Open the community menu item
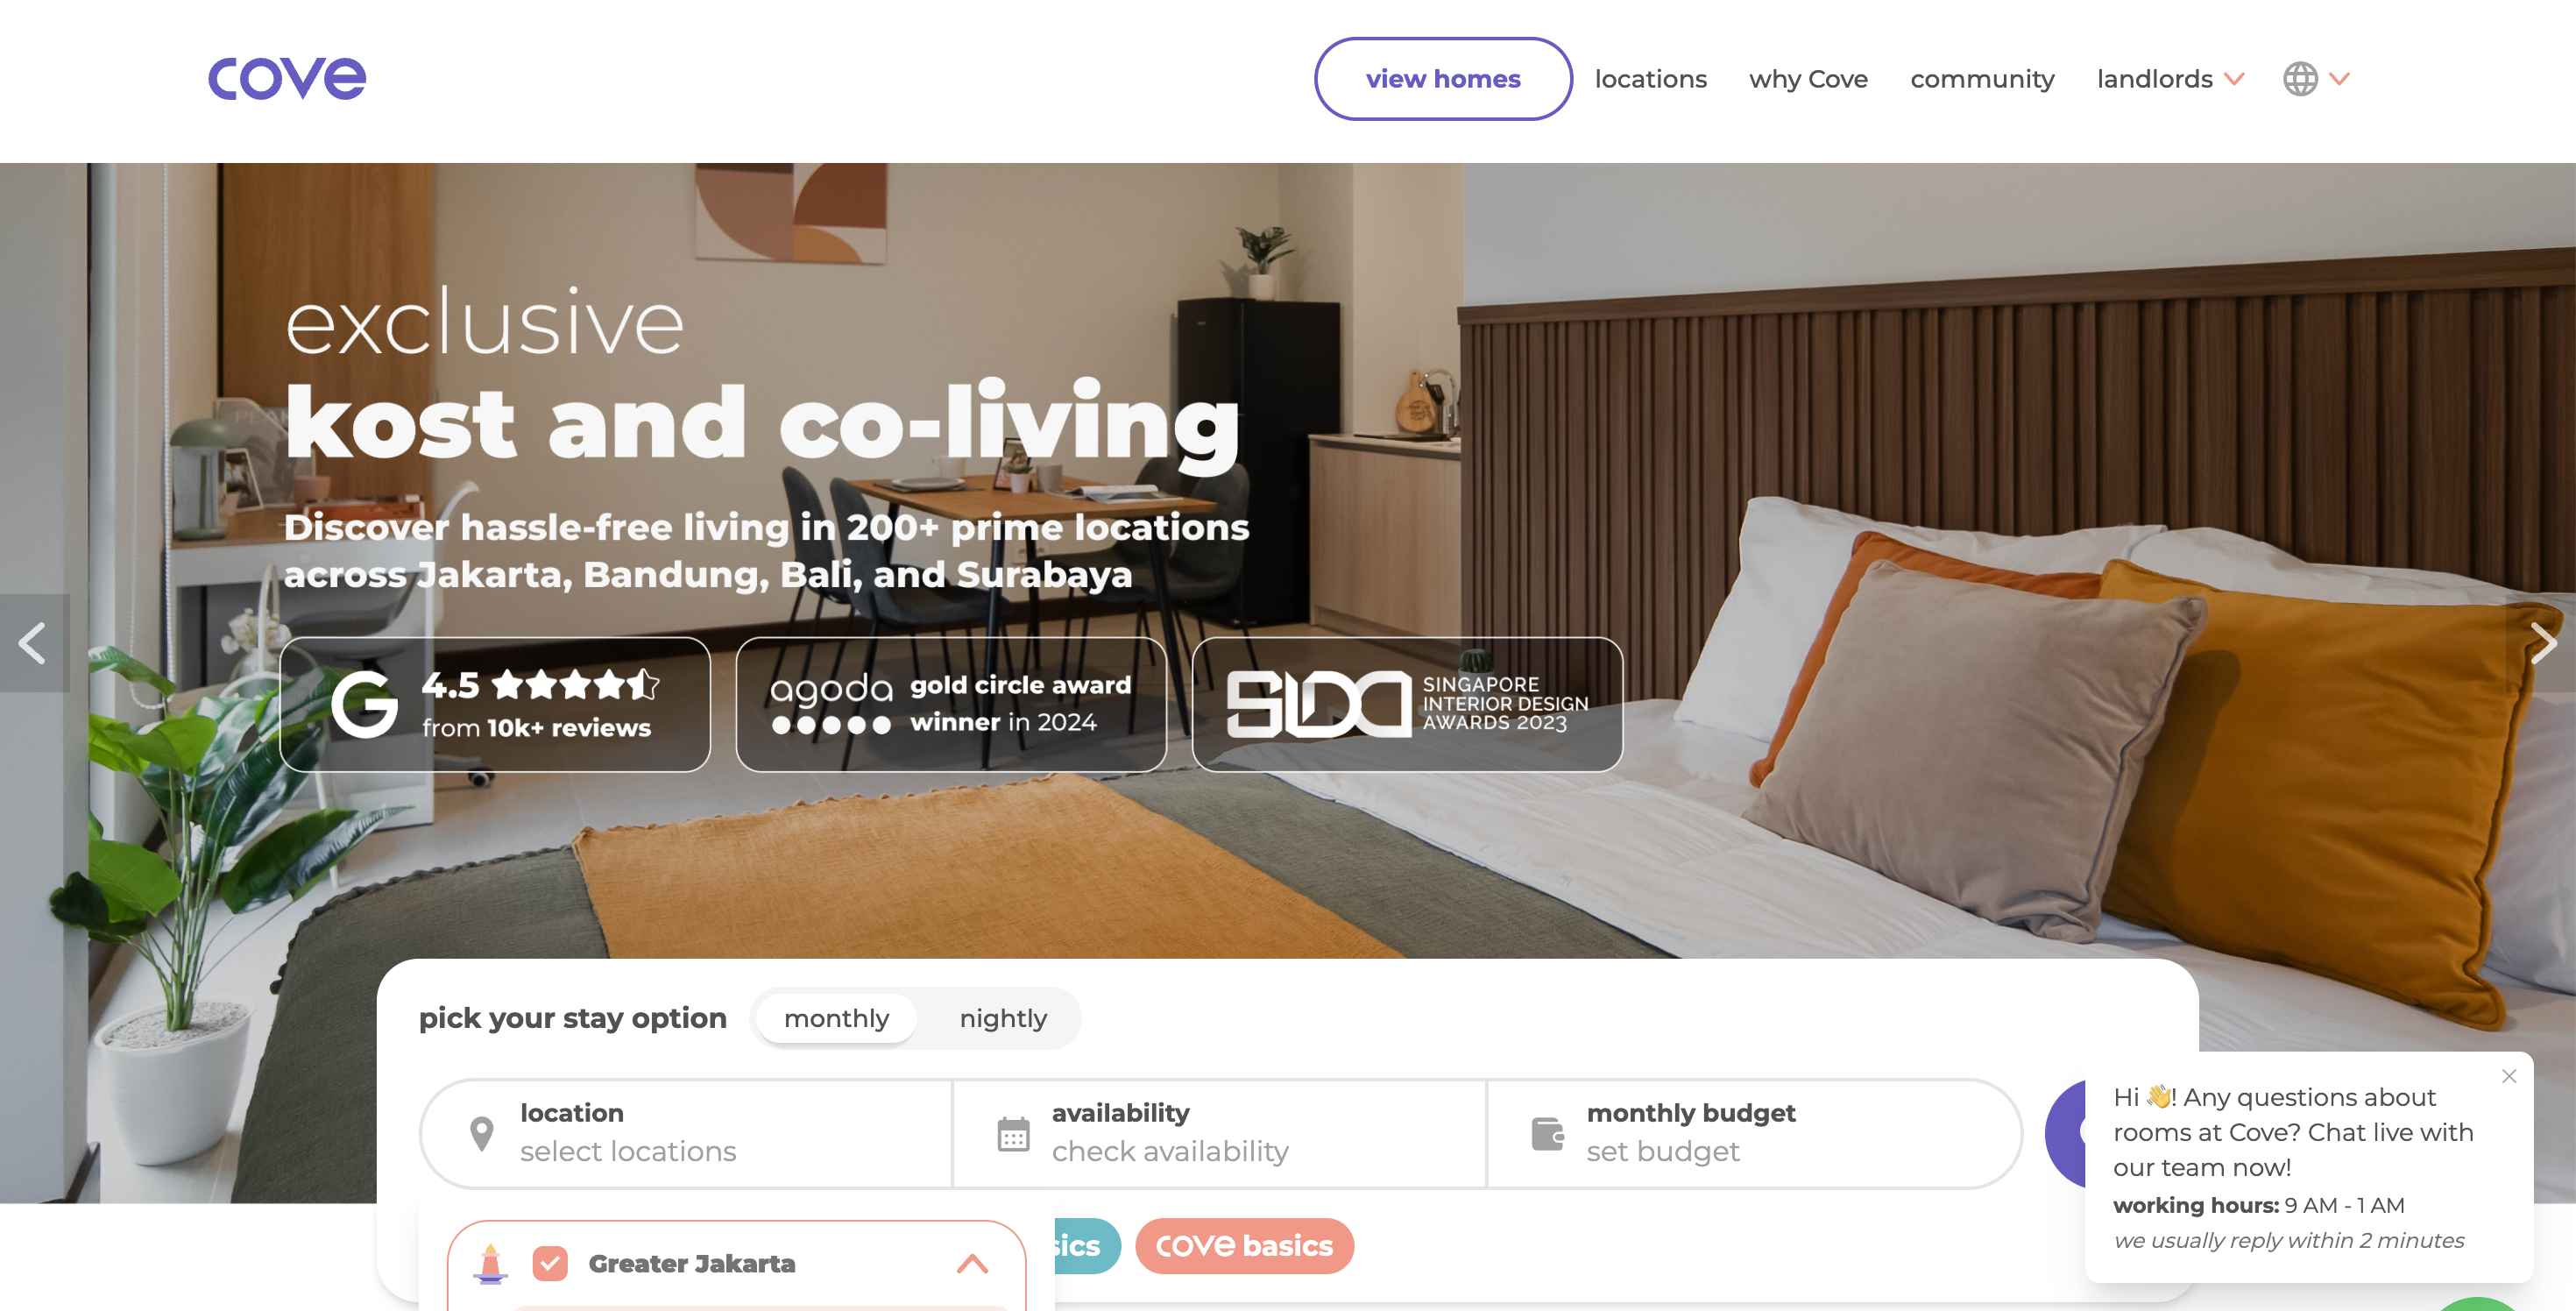Screen dimensions: 2576x1311 tap(1982, 79)
